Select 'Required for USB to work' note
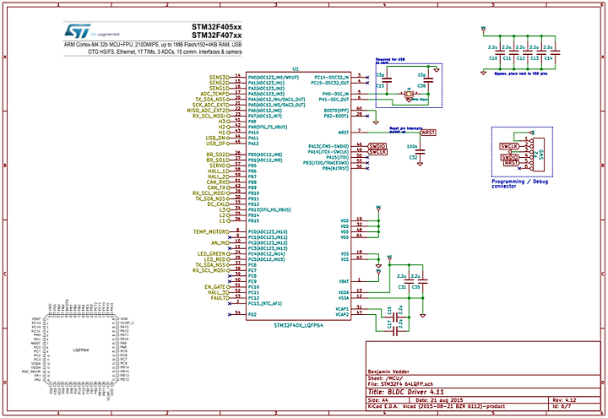Image resolution: width=608 pixels, height=418 pixels. click(x=390, y=61)
